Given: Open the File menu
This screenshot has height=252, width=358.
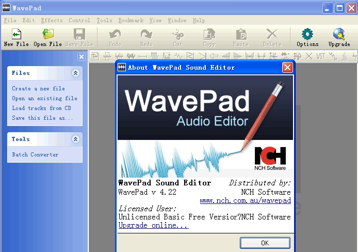Looking at the screenshot, I should click(10, 20).
